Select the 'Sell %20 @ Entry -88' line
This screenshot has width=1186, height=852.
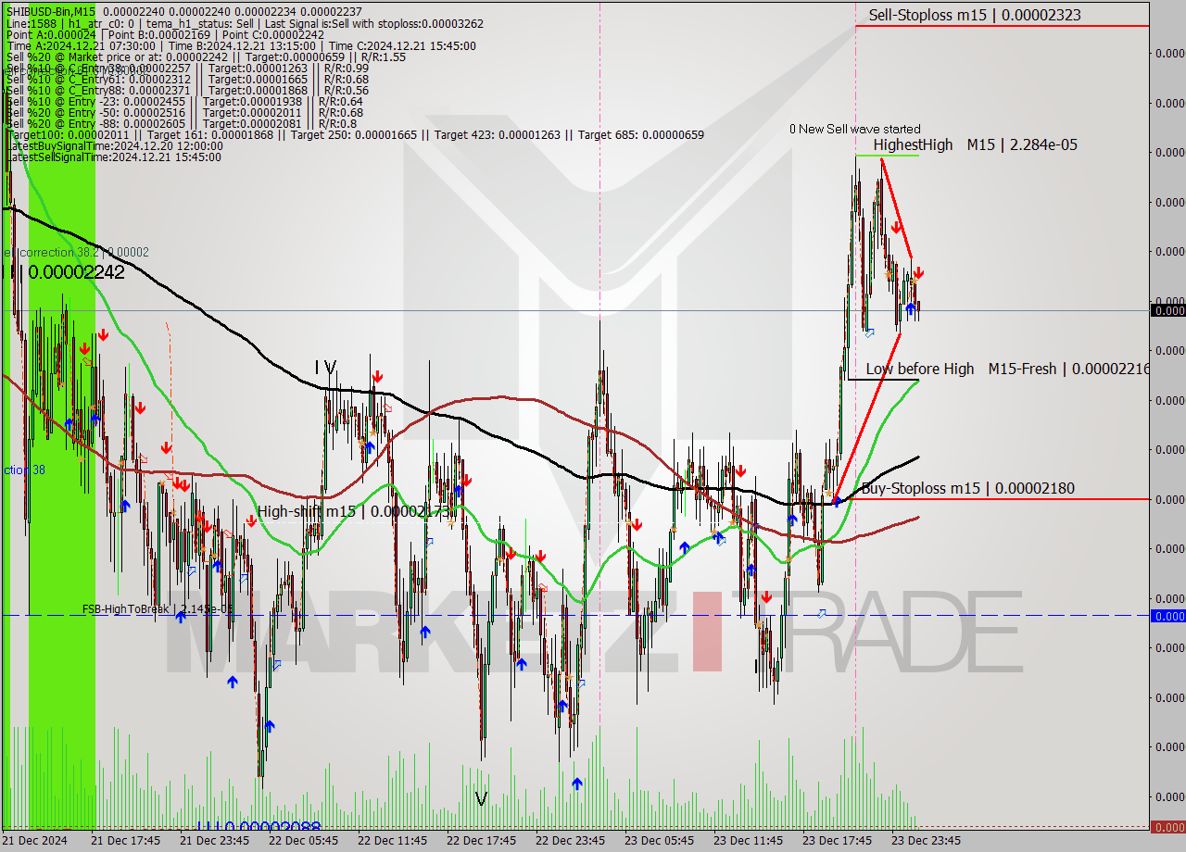point(182,123)
